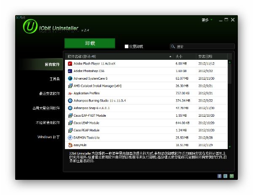Click the software list scrollbar thumb
This screenshot has height=195, width=253.
[x=230, y=74]
